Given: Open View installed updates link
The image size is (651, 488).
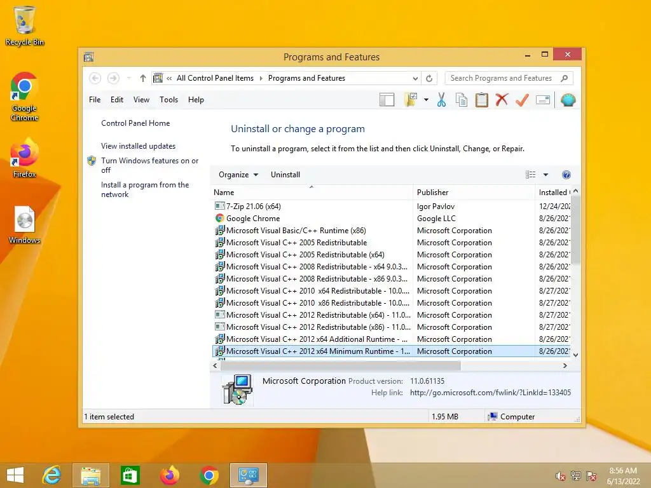Looking at the screenshot, I should click(x=138, y=146).
